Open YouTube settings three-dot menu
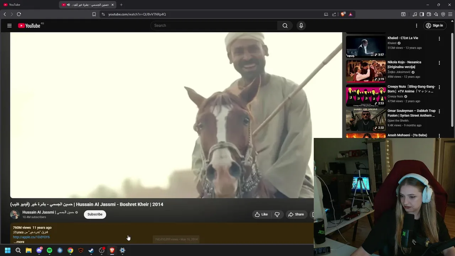This screenshot has width=455, height=256. pyautogui.click(x=417, y=26)
